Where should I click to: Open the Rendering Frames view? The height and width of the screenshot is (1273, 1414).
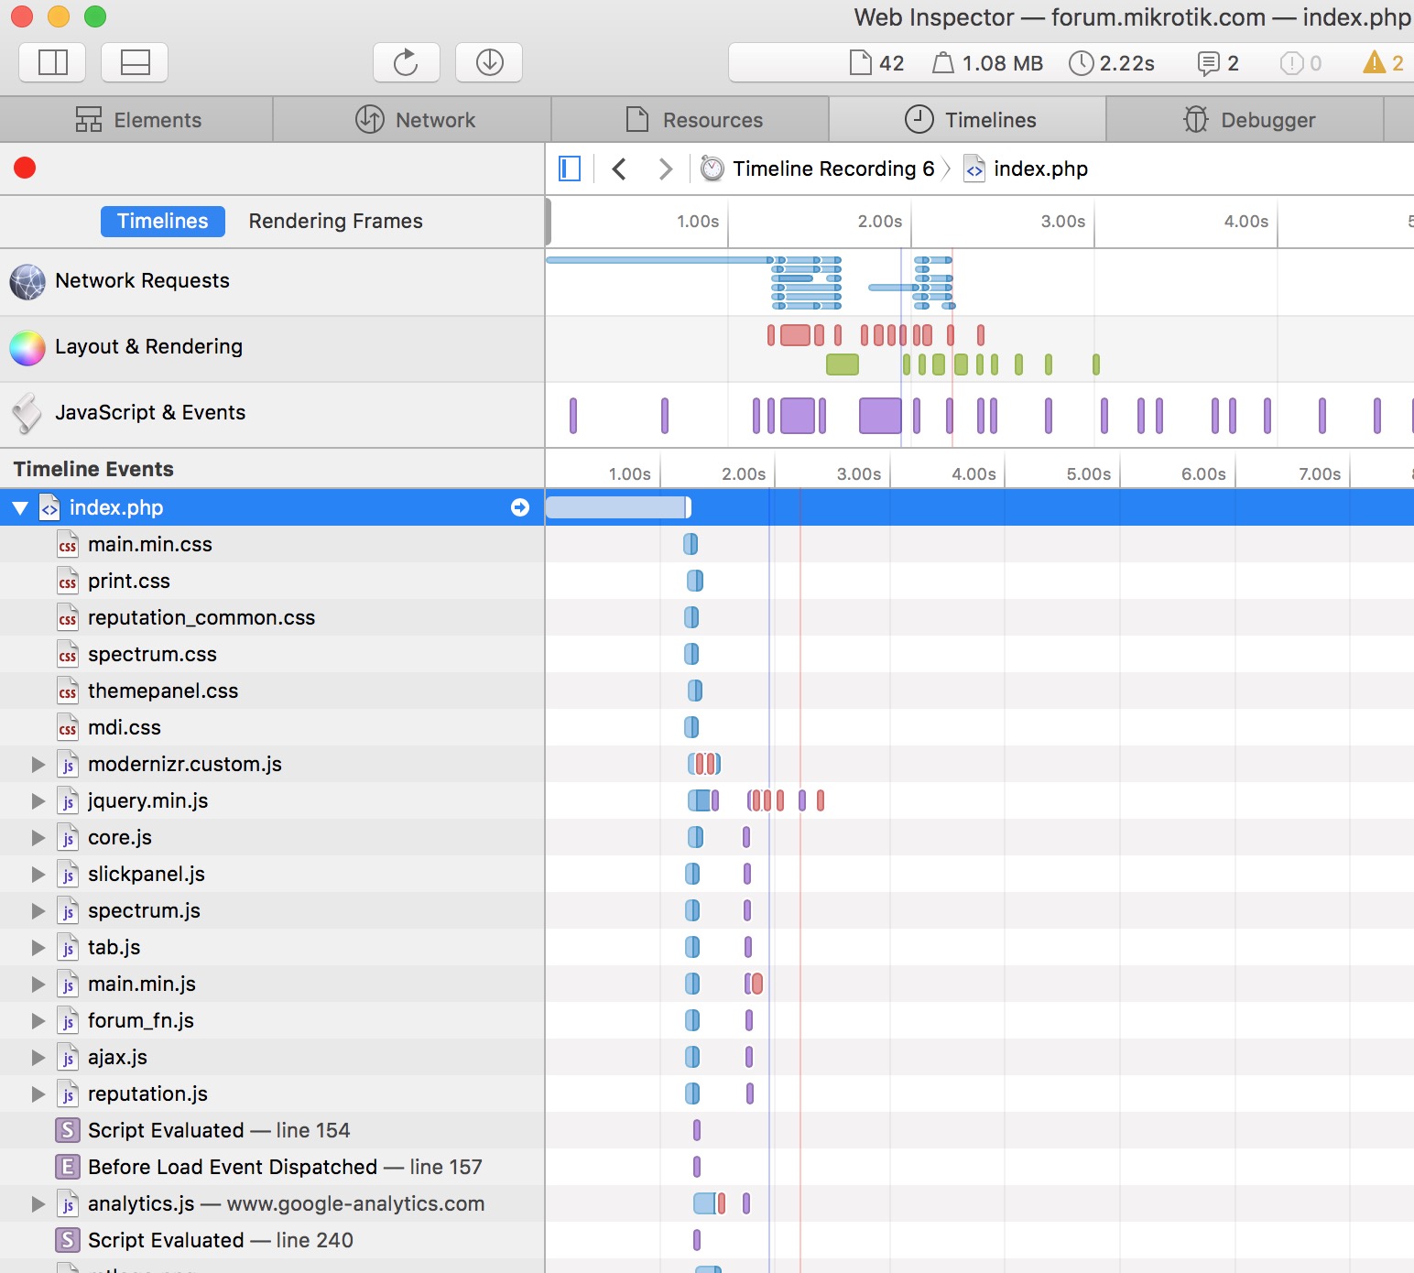click(334, 221)
